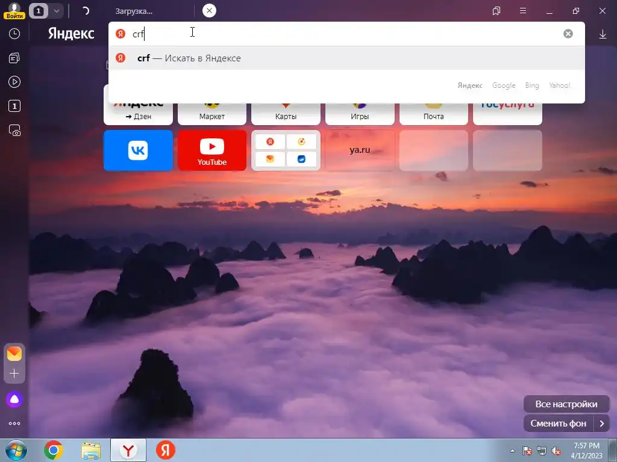Switch to Yandex Browser taskbar button
This screenshot has height=462, width=617.
pyautogui.click(x=128, y=450)
